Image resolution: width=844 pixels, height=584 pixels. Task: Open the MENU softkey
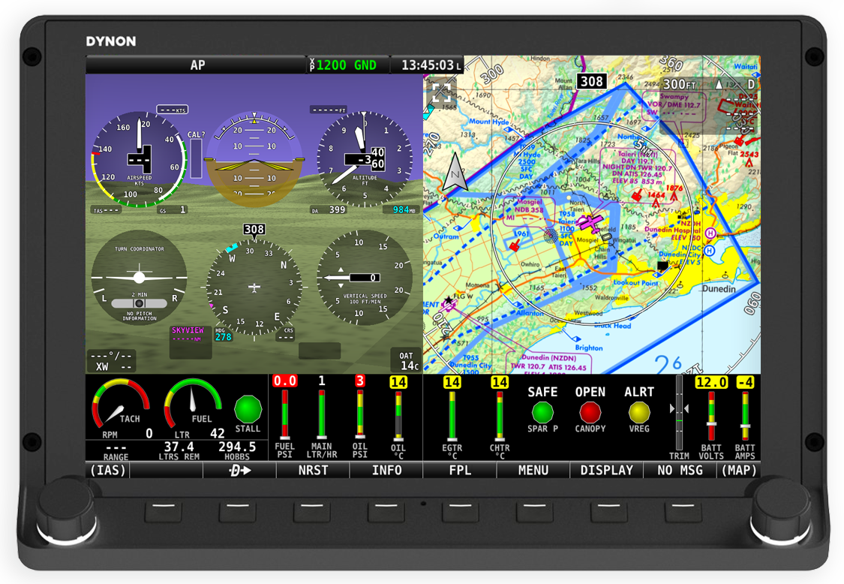(x=532, y=471)
